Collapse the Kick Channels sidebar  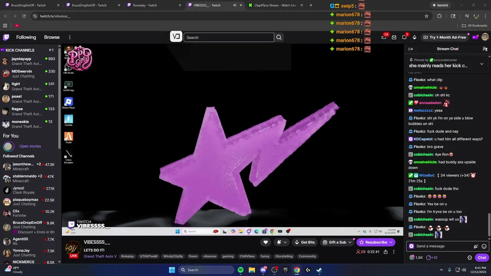[x=51, y=50]
